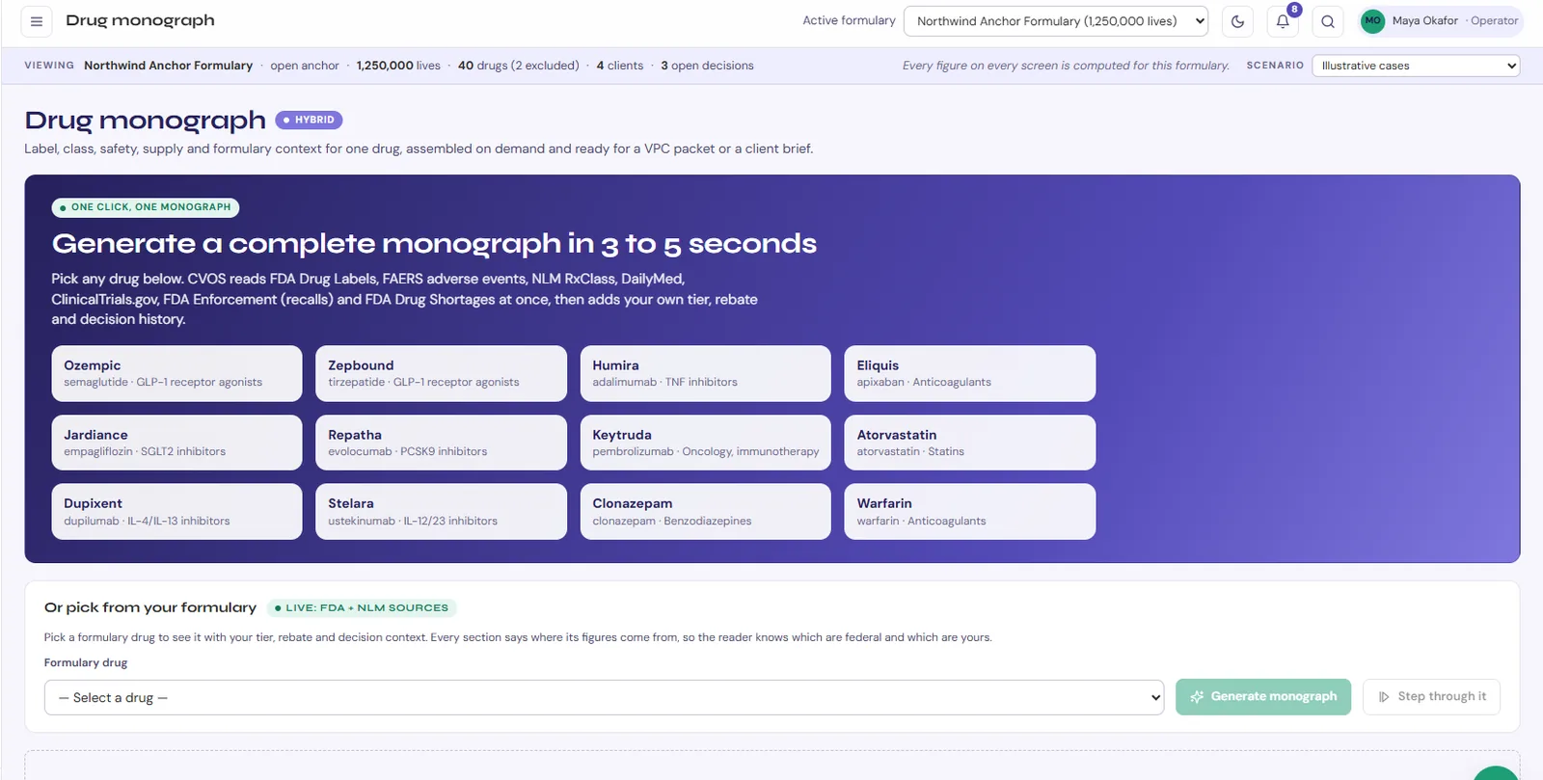This screenshot has height=780, width=1543.
Task: Pick the Jardiance drug card
Action: click(176, 443)
